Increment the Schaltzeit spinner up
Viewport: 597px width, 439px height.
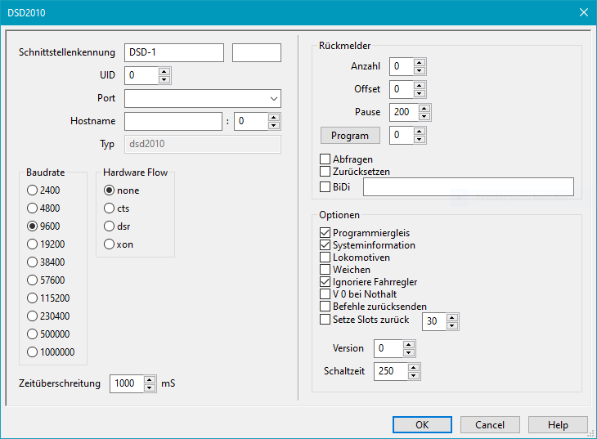pyautogui.click(x=414, y=368)
